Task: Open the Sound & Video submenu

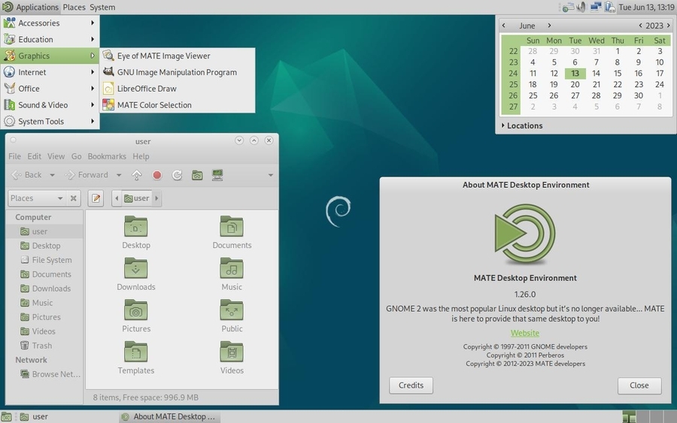Action: pyautogui.click(x=50, y=104)
